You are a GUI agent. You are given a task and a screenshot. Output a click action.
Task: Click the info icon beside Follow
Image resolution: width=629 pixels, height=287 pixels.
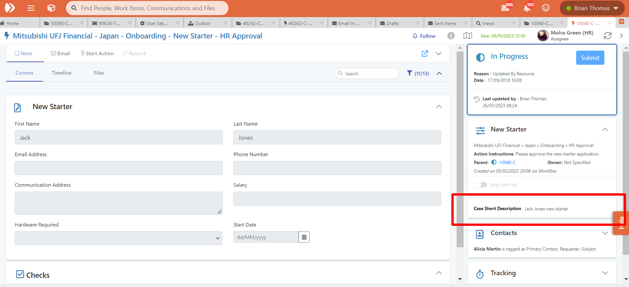[x=451, y=36]
